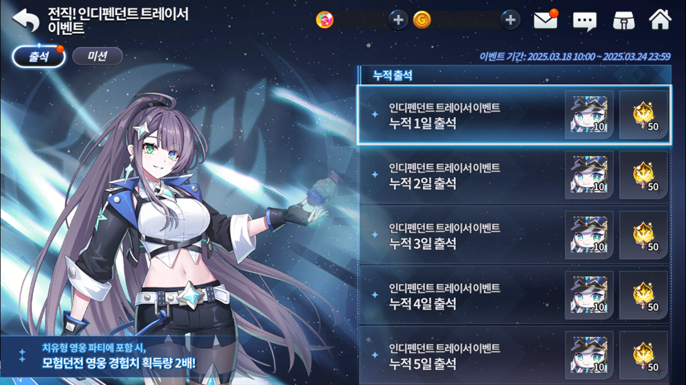Switch to the 출석 tab

tap(38, 57)
